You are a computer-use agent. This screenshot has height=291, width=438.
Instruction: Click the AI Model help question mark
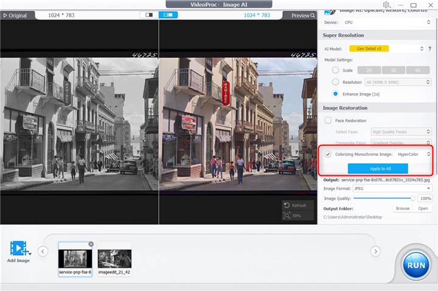pyautogui.click(x=430, y=48)
